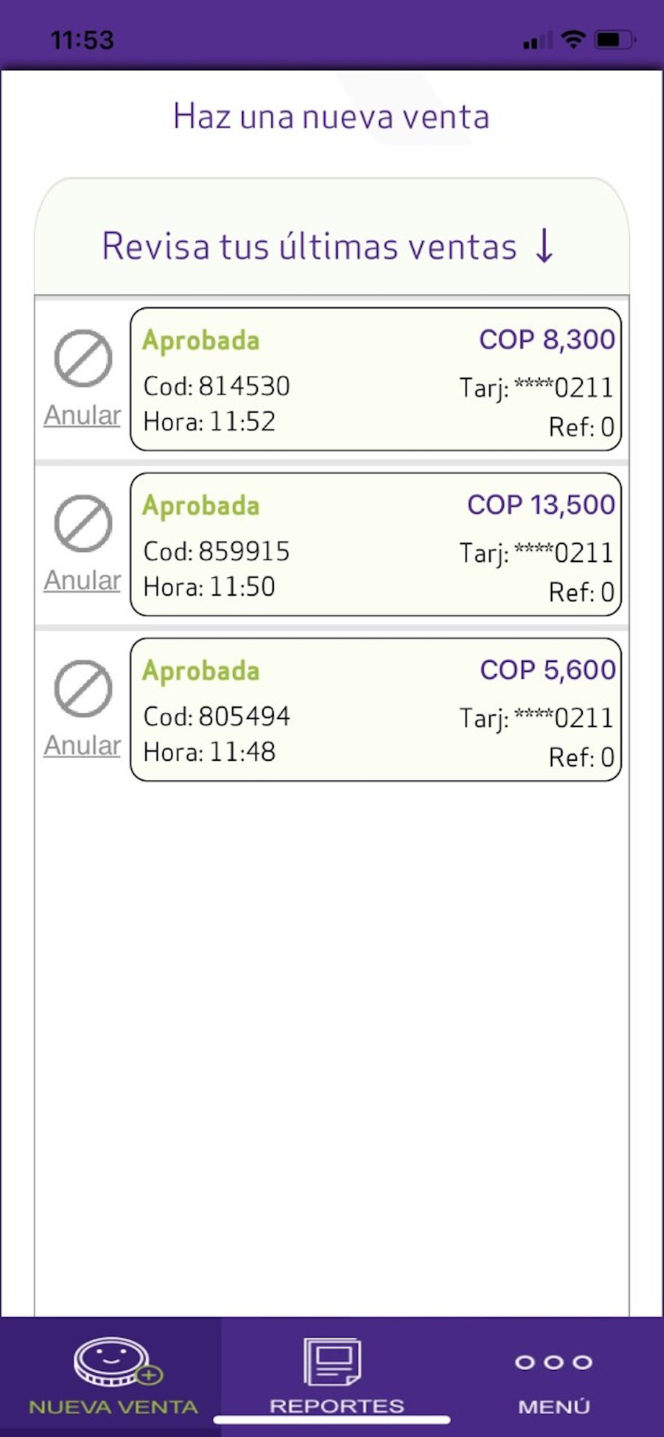Open the MENÚ tab

(x=553, y=1376)
